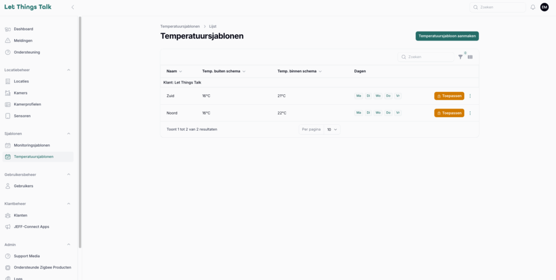The height and width of the screenshot is (280, 556).
Task: Click Temperatuursjabloon aanmaken button
Action: (x=447, y=36)
